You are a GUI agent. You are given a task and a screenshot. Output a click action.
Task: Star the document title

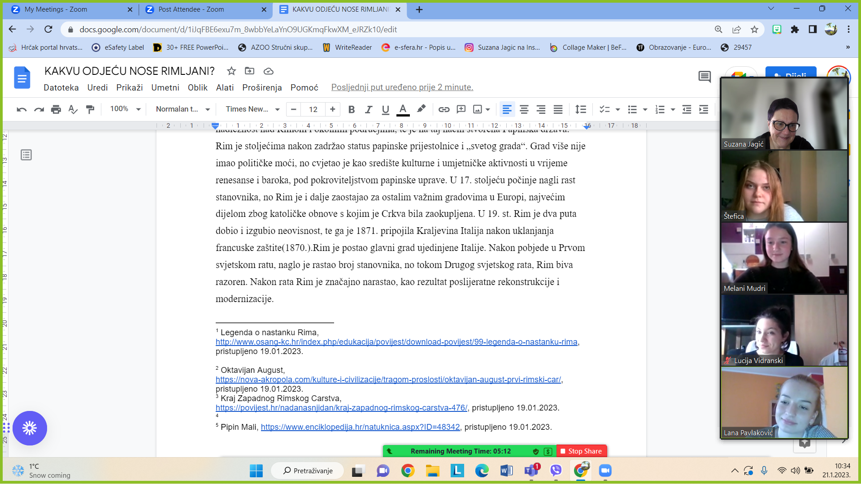point(231,71)
